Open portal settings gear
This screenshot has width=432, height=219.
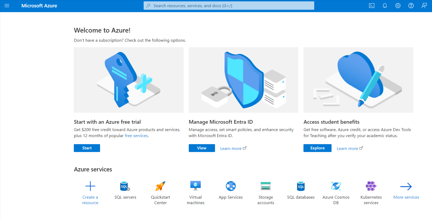398,6
